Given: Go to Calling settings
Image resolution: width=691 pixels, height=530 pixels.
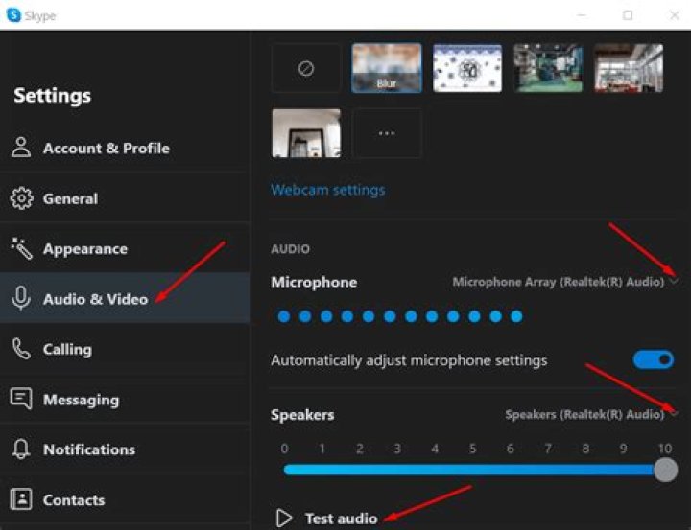Looking at the screenshot, I should pyautogui.click(x=125, y=349).
